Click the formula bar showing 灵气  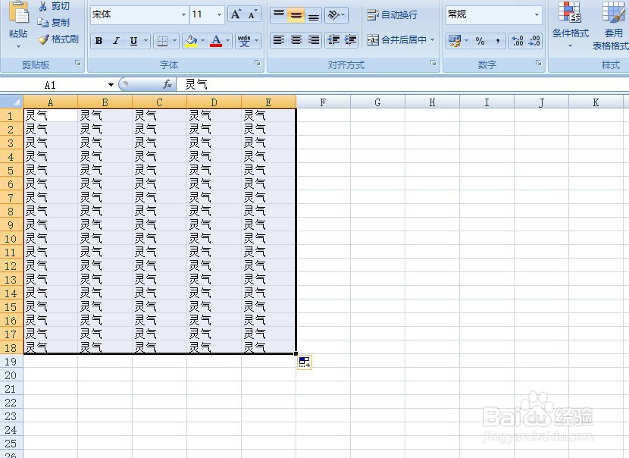pyautogui.click(x=402, y=84)
